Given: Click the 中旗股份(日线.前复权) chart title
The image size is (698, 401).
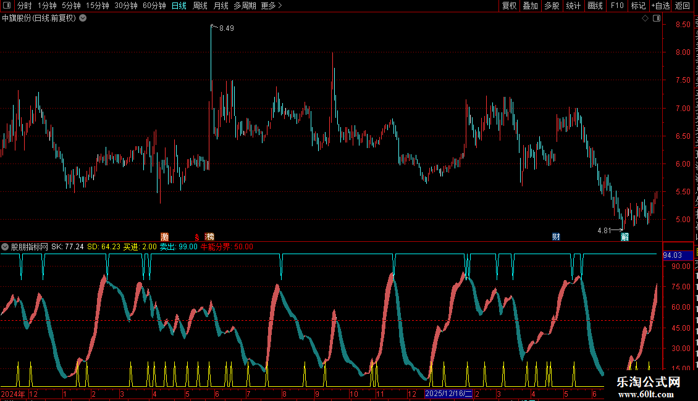Looking at the screenshot, I should coord(39,19).
